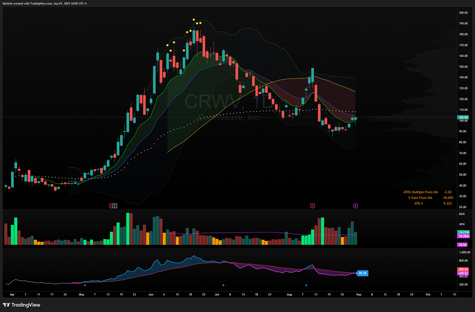Select the blue triangle marker near Jul
The width and height of the screenshot is (475, 312).
[x=223, y=285]
